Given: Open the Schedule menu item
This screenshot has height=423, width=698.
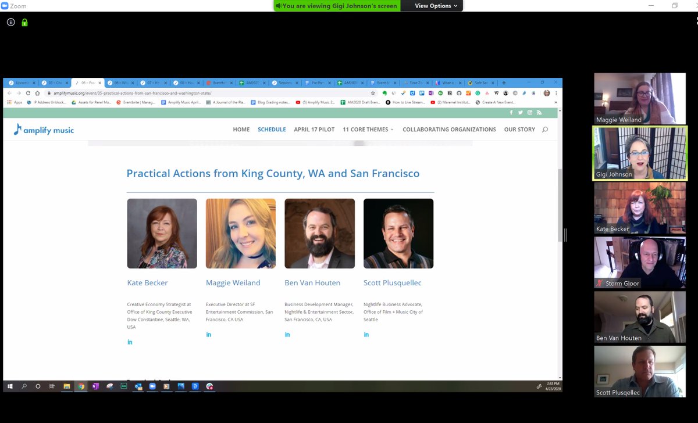Looking at the screenshot, I should (272, 130).
